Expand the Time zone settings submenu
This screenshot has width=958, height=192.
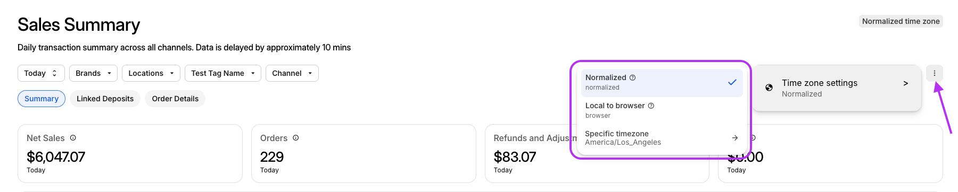pos(837,88)
